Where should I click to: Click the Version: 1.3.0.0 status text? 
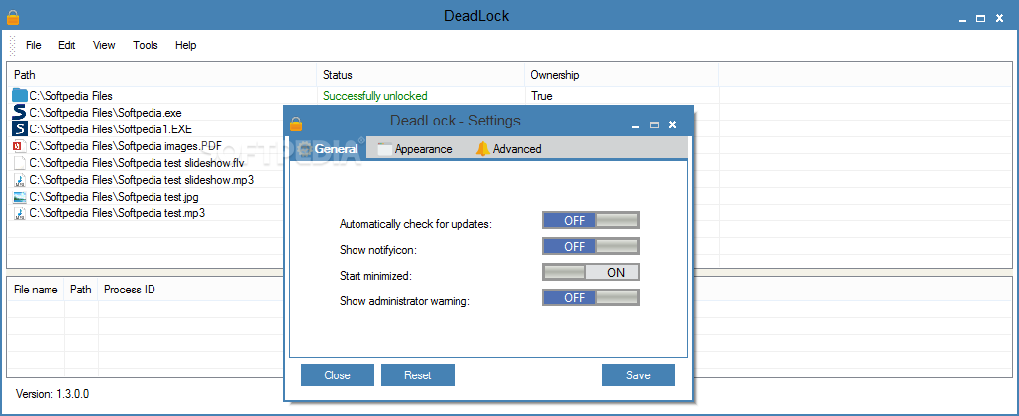pos(52,394)
